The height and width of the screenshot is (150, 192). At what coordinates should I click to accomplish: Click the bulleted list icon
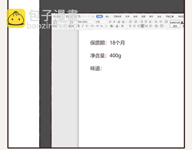point(130,22)
